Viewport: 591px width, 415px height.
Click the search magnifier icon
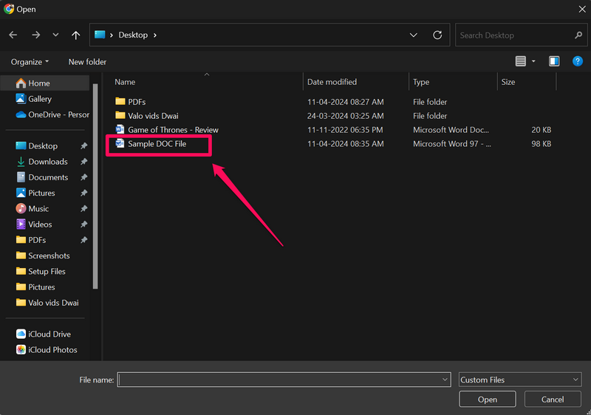[x=578, y=35]
